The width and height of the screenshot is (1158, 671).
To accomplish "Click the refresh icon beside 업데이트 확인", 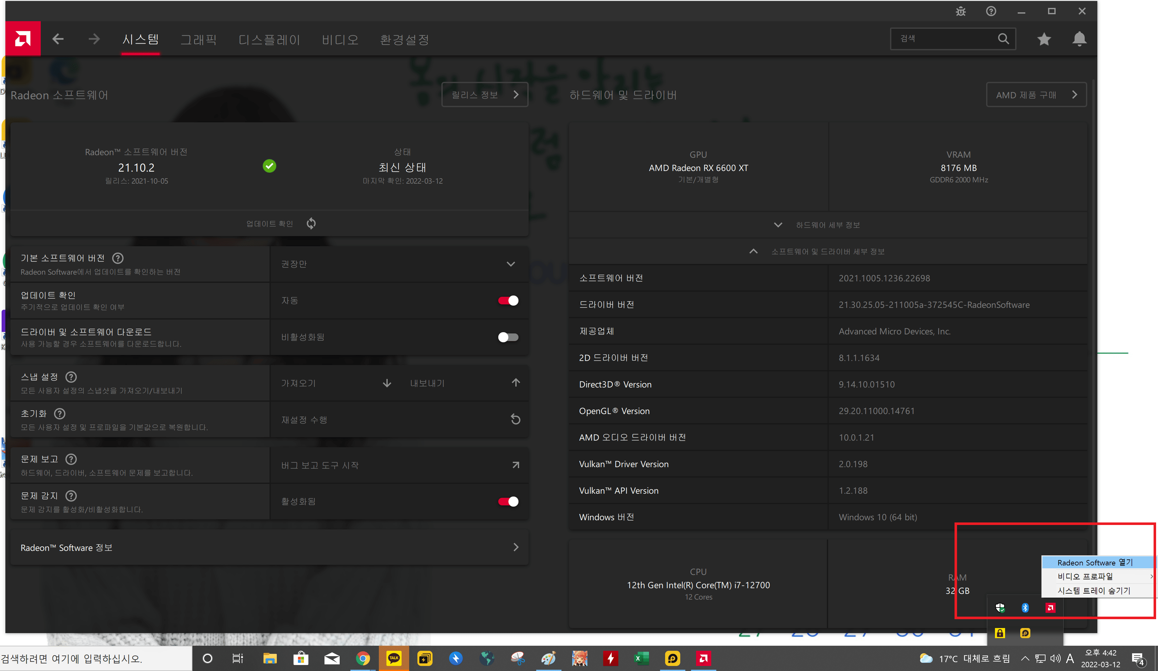I will tap(311, 223).
